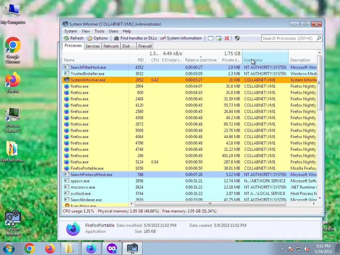Open the View menu
The height and width of the screenshot is (255, 340).
coord(86,31)
